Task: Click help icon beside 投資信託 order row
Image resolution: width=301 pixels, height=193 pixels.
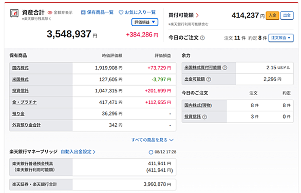Action: 204,117
